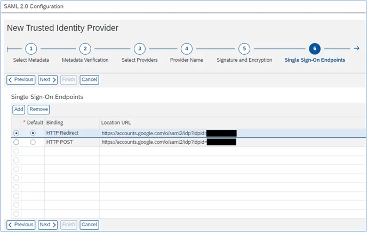
Task: Cancel the wizard using top Cancel
Action: pos(89,80)
